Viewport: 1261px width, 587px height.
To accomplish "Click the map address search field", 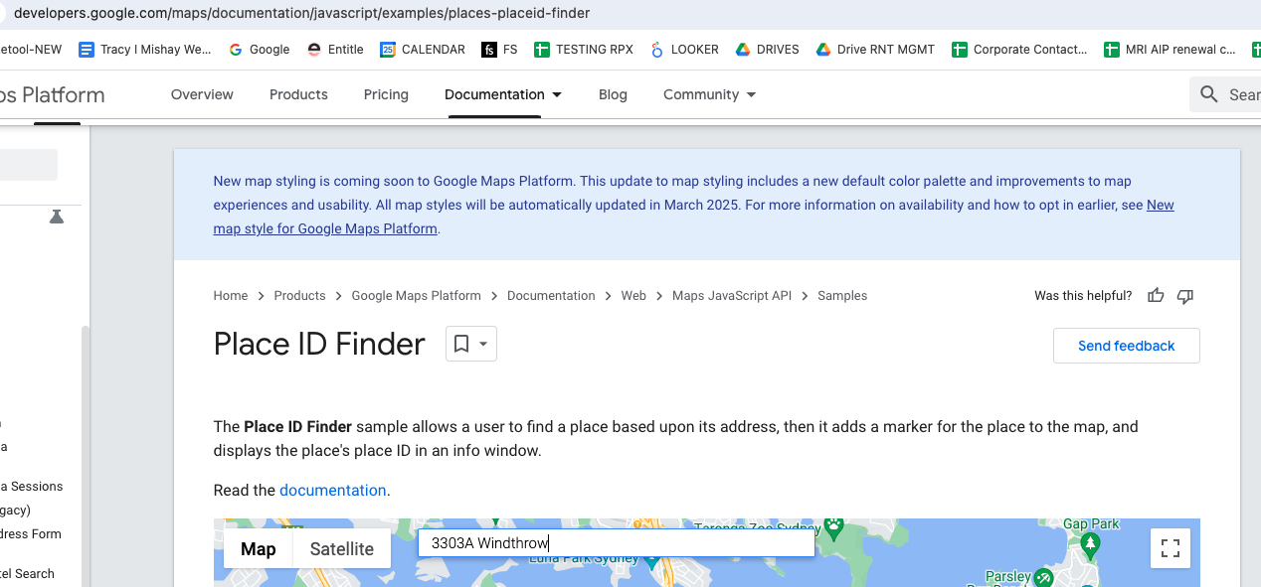I will 616,543.
